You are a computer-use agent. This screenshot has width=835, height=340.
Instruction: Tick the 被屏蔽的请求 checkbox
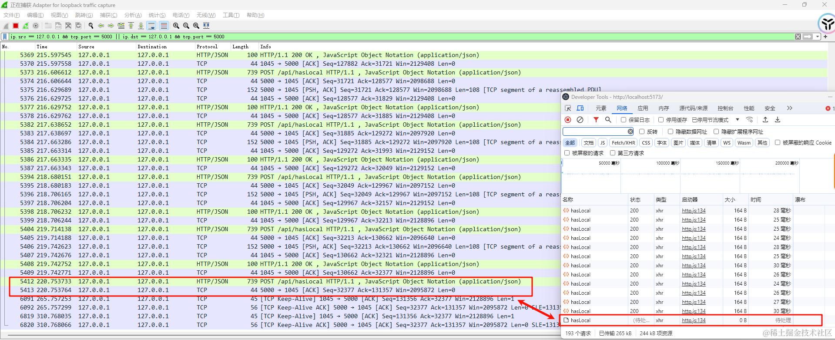(567, 153)
